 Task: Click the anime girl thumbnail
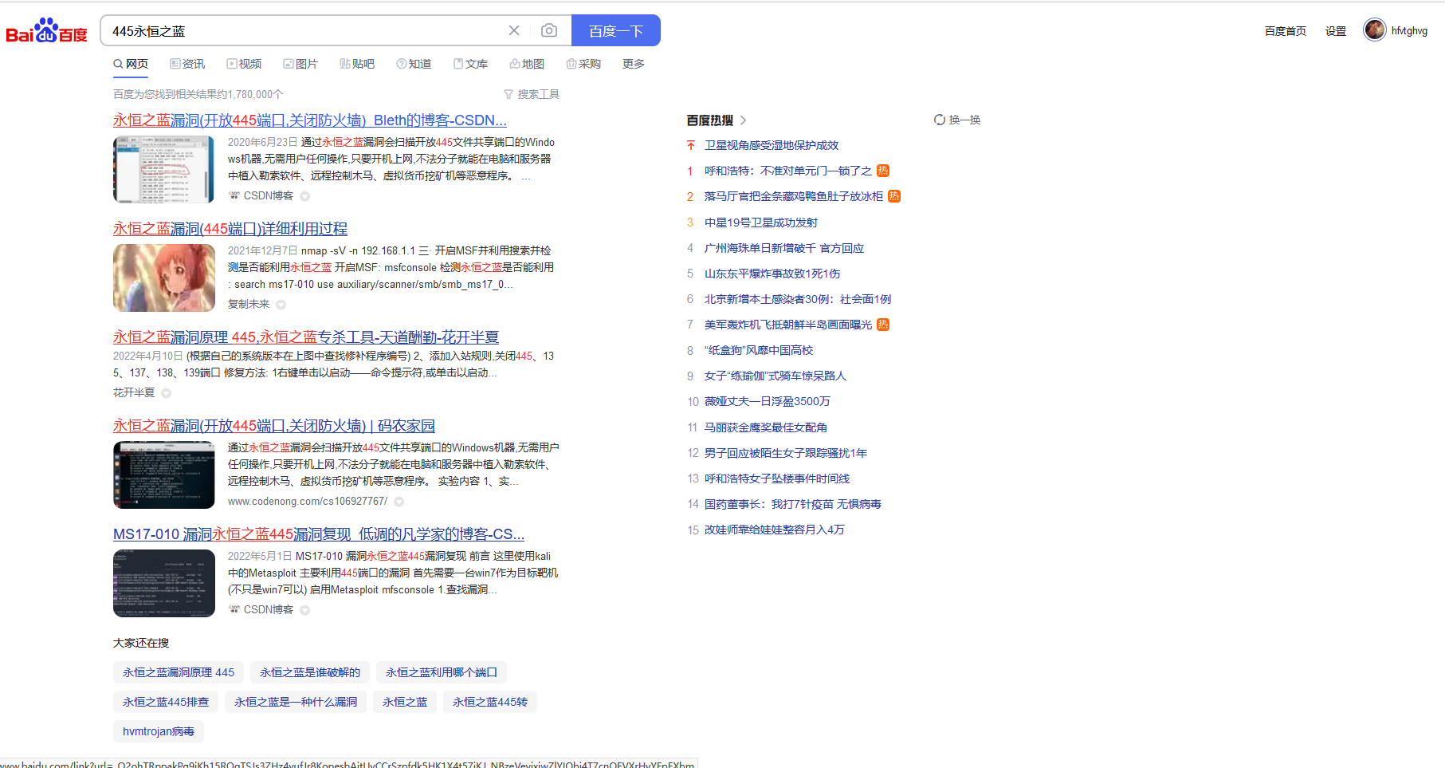pyautogui.click(x=164, y=278)
